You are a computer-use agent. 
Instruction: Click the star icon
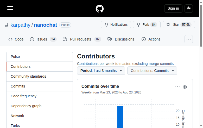pyautogui.click(x=168, y=24)
